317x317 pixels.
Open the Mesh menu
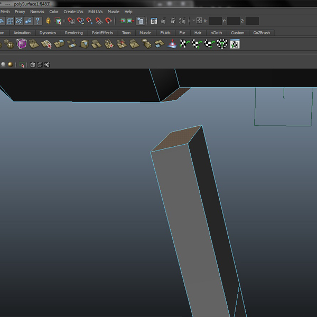[x=5, y=12]
